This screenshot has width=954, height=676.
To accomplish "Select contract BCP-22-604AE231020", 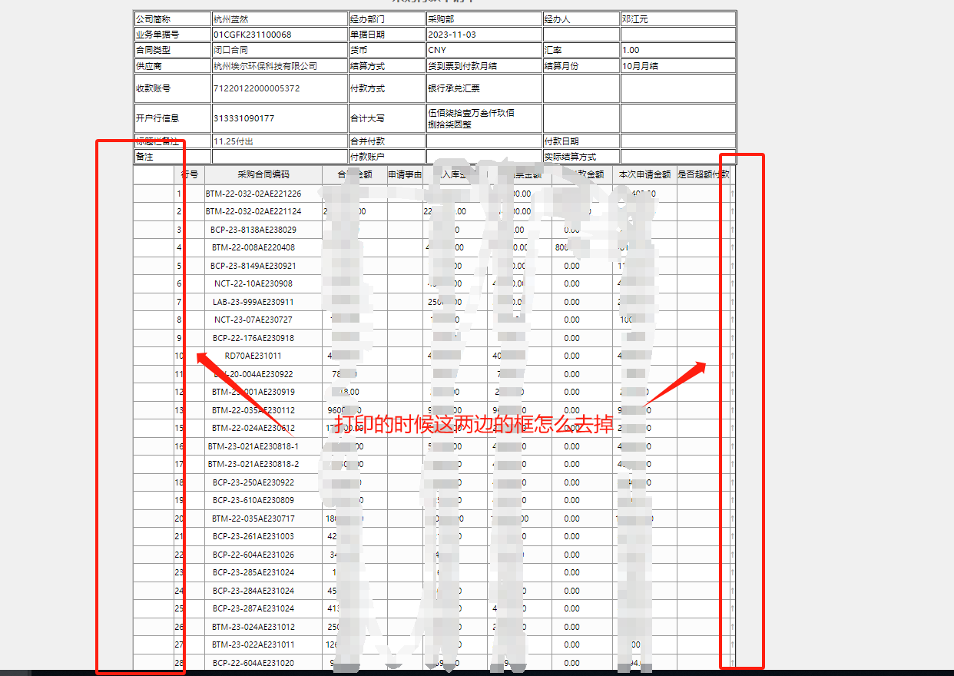I will coord(253,663).
